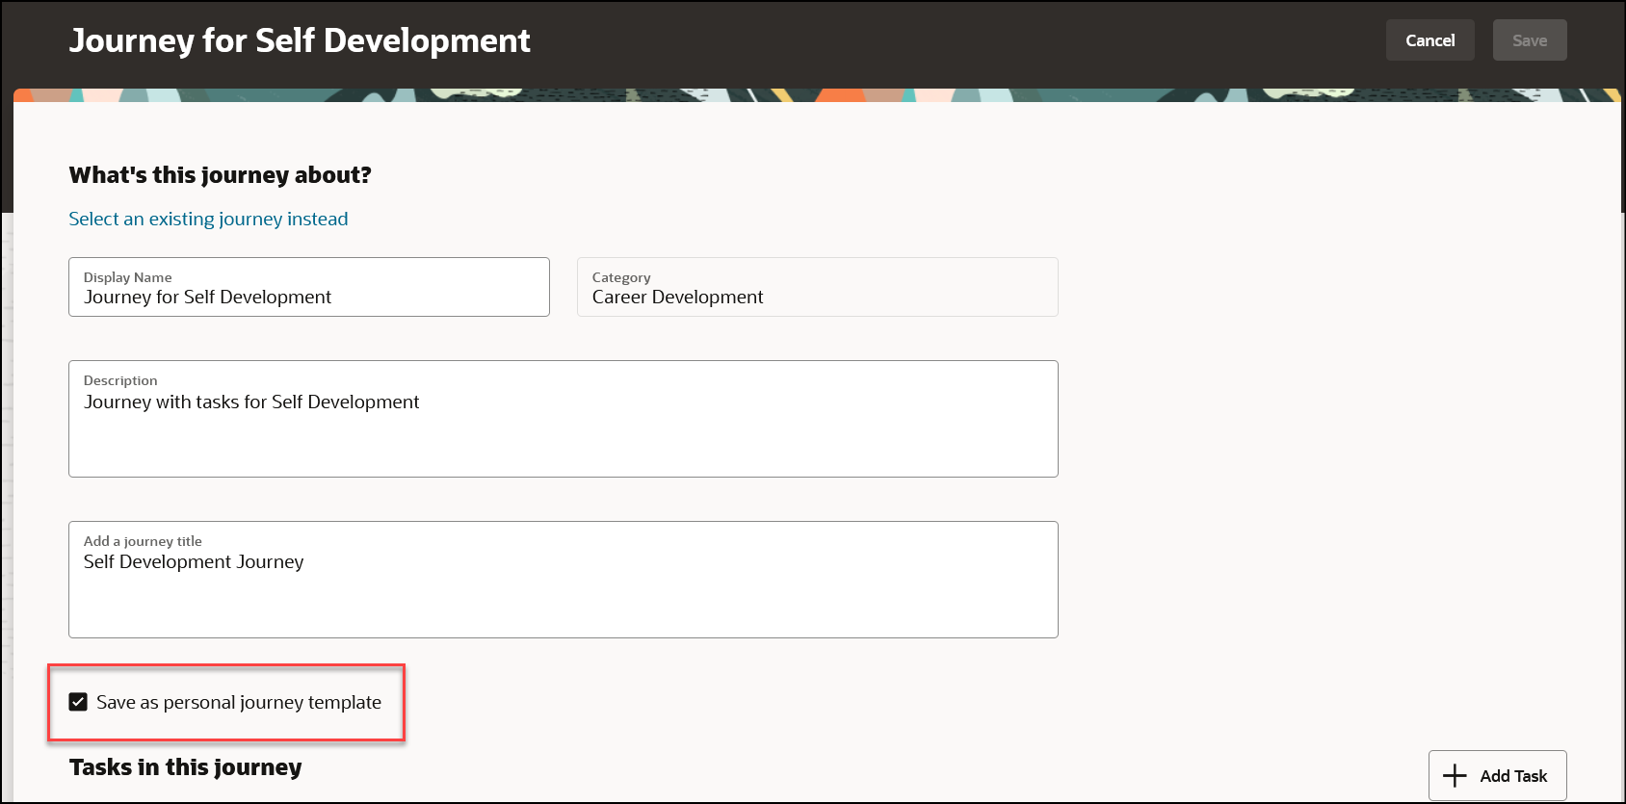Screen dimensions: 1626x804
Task: Click the 'Save as personal journey template' label
Action: 239,702
